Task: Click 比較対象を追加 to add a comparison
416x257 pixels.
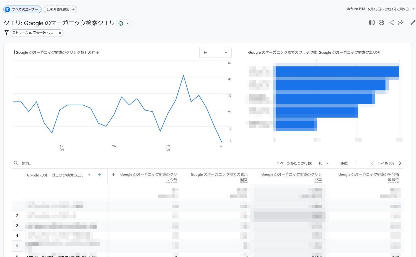Action: point(60,9)
